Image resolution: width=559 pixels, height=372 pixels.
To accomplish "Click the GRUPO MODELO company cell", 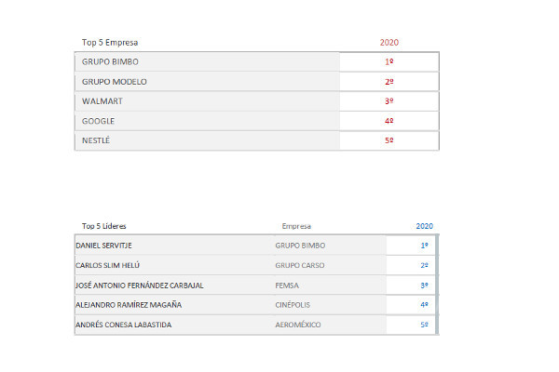I will click(x=207, y=82).
